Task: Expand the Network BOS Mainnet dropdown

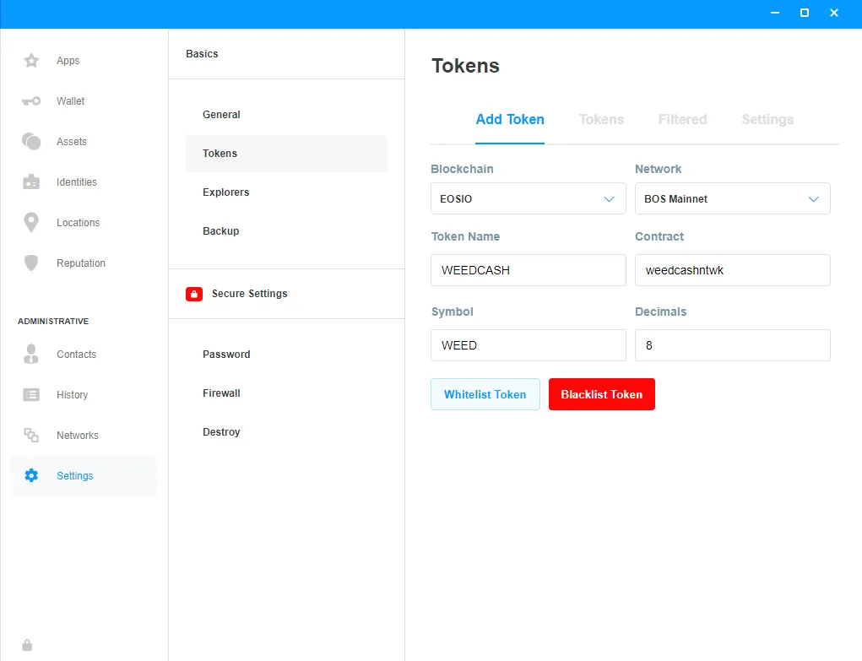Action: (x=732, y=198)
